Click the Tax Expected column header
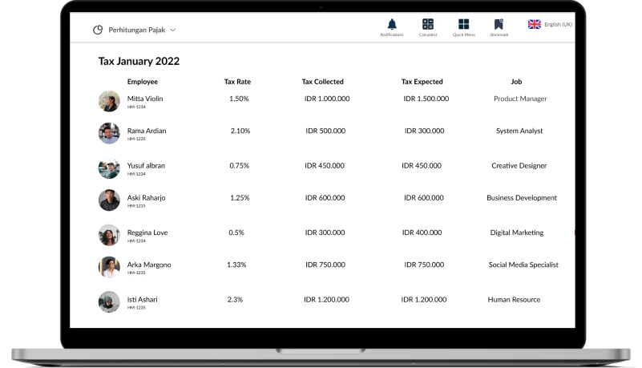Viewport: 642px width, 368px height. pos(422,82)
